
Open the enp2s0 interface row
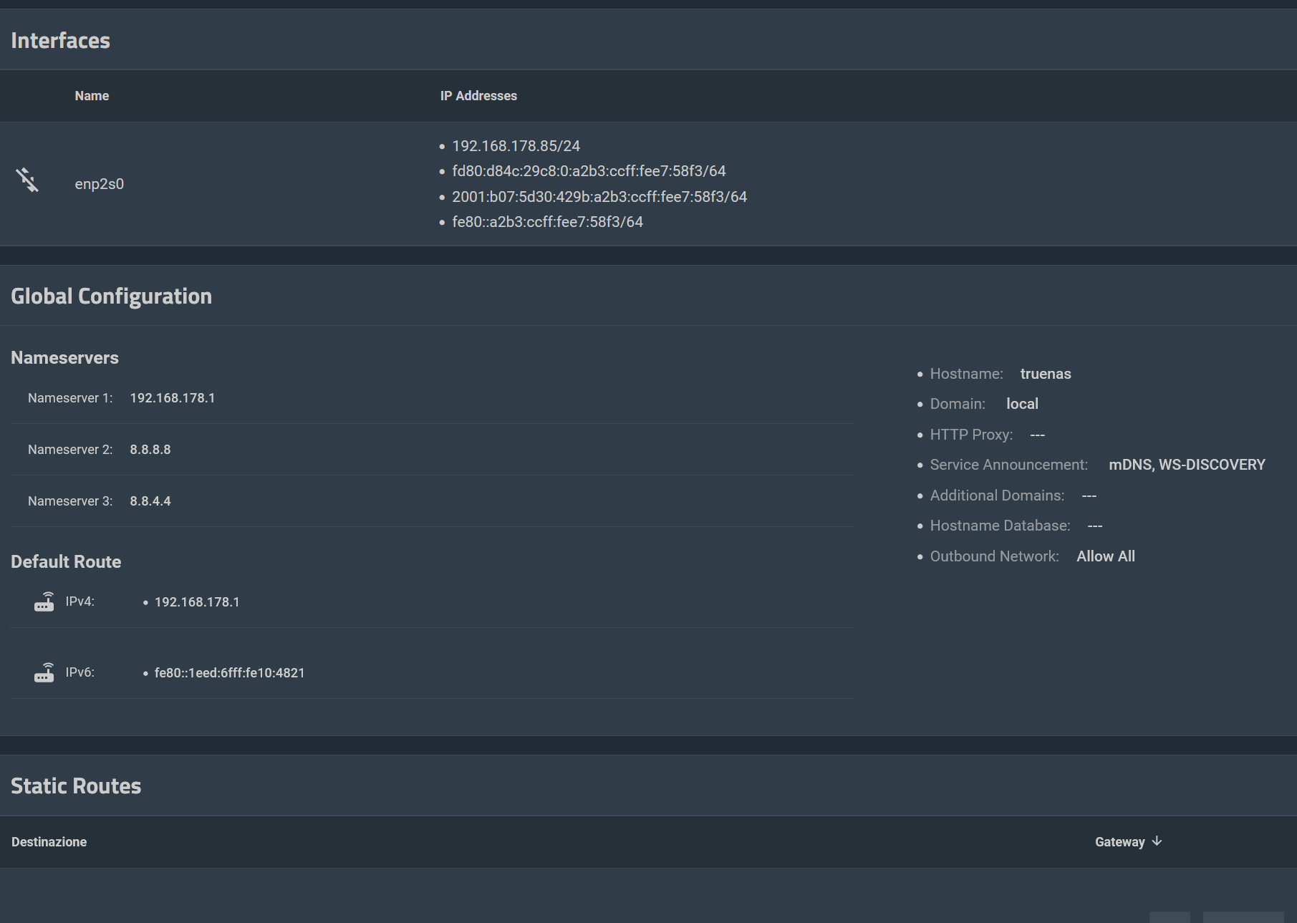100,184
